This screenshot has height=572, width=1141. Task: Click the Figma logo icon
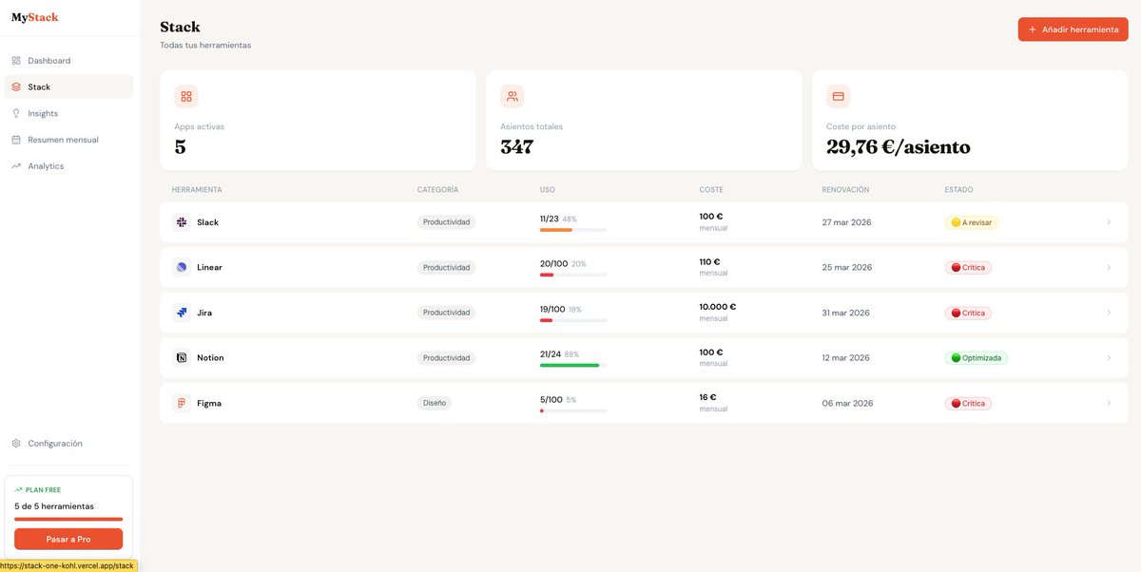182,403
